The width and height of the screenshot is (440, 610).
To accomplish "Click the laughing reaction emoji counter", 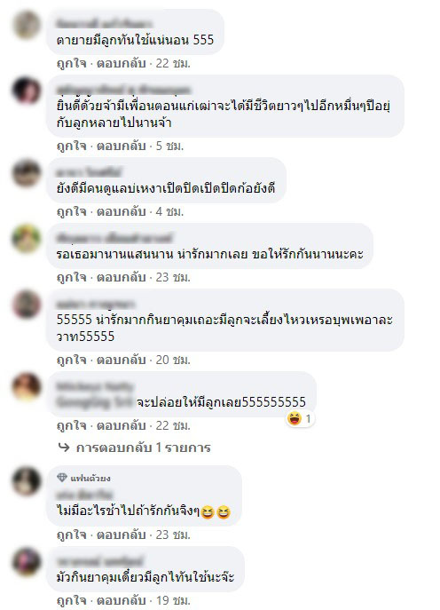I will click(x=300, y=419).
